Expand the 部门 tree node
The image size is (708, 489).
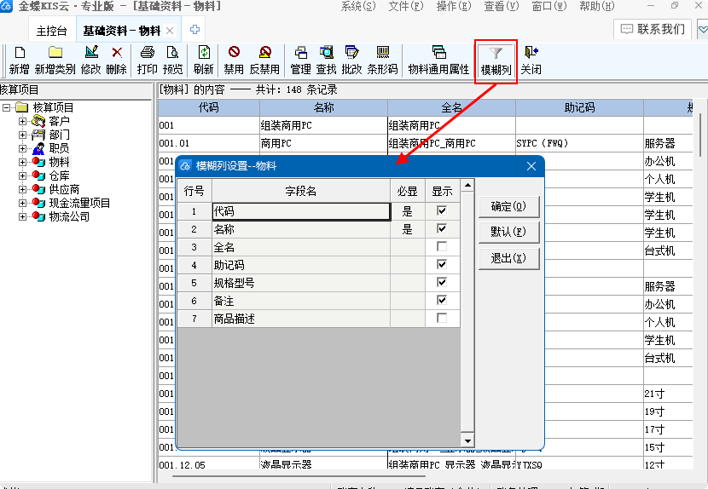(x=22, y=135)
